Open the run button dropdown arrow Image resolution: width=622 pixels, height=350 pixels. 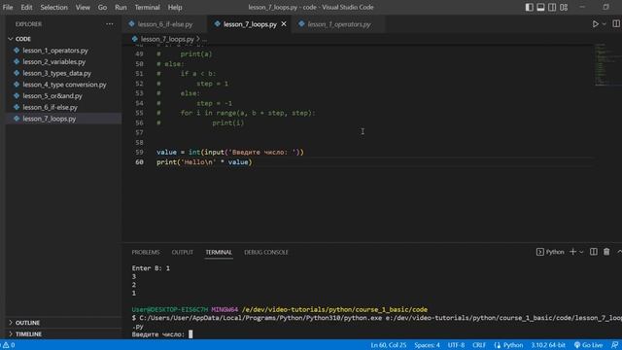coord(605,24)
